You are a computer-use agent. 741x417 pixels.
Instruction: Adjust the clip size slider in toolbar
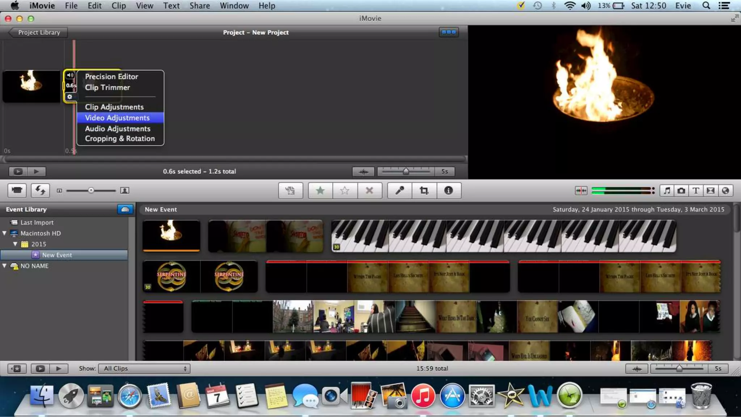coord(91,190)
